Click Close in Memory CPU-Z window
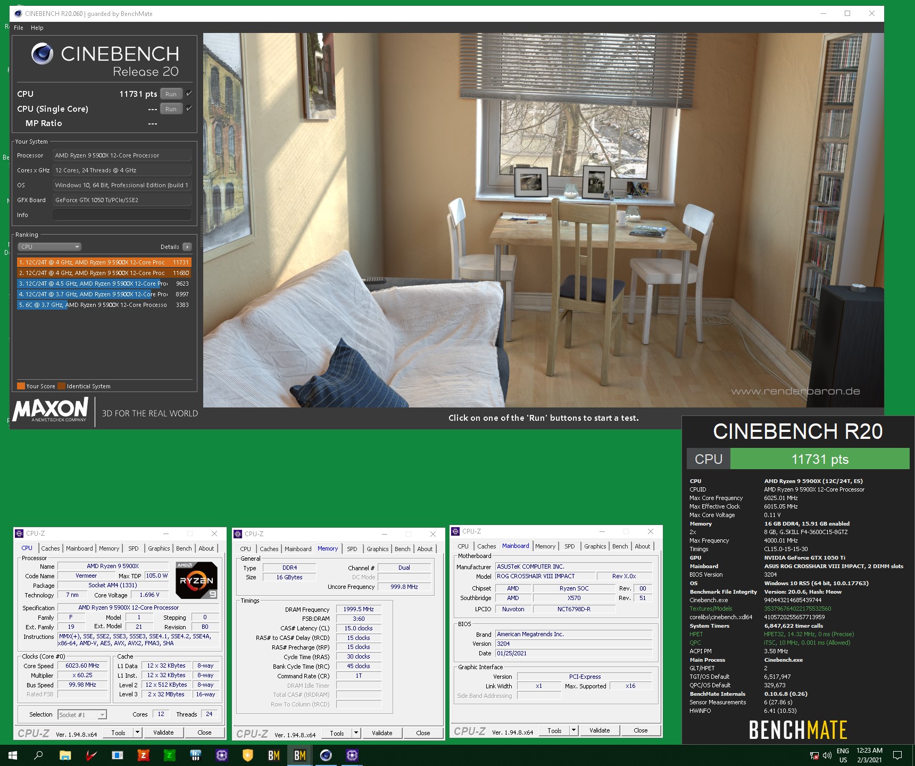 pyautogui.click(x=423, y=733)
